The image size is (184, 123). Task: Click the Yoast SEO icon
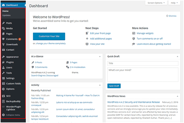tap(4, 96)
